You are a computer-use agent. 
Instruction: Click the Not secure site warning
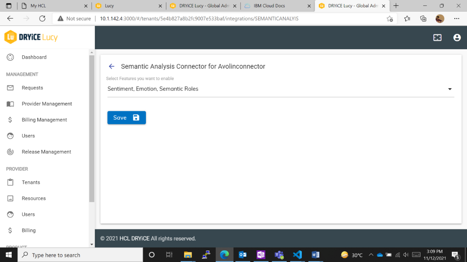(x=74, y=19)
